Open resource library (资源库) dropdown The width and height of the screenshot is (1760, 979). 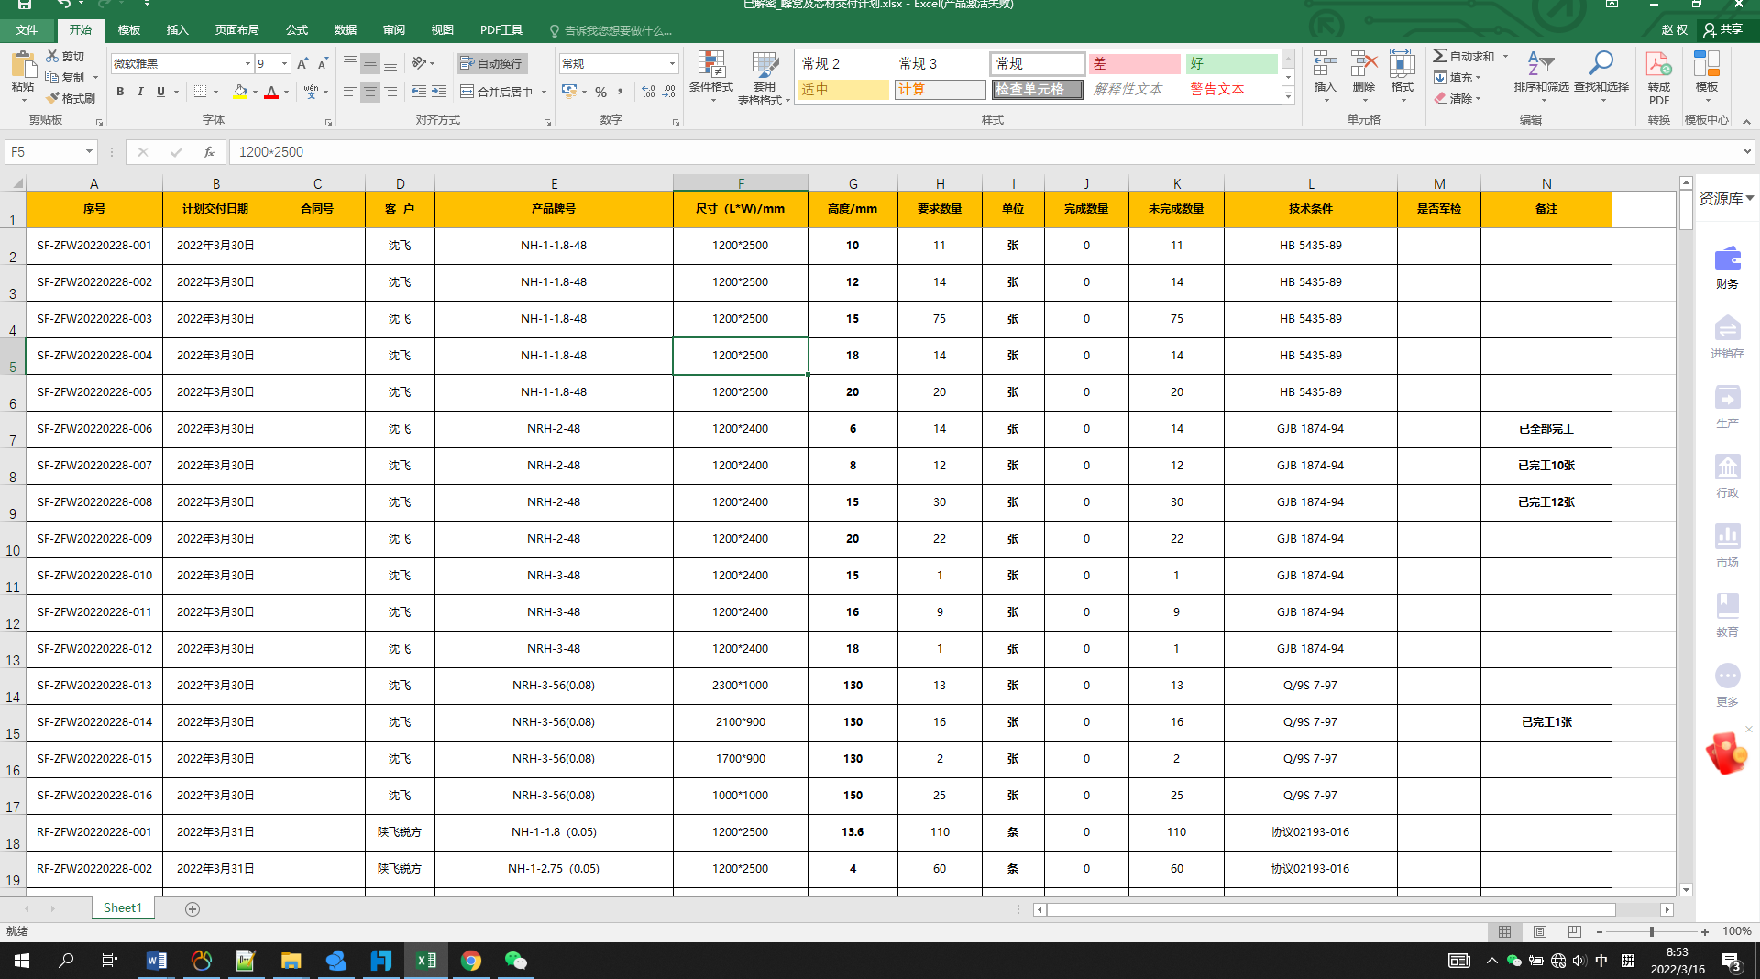point(1726,198)
